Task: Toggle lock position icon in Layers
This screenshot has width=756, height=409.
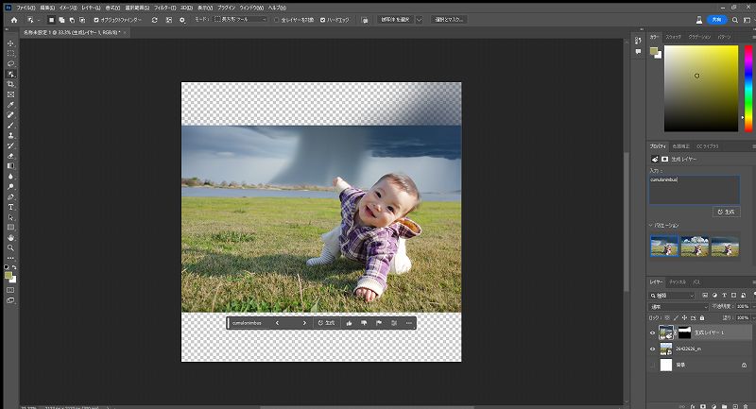Action: [x=684, y=318]
